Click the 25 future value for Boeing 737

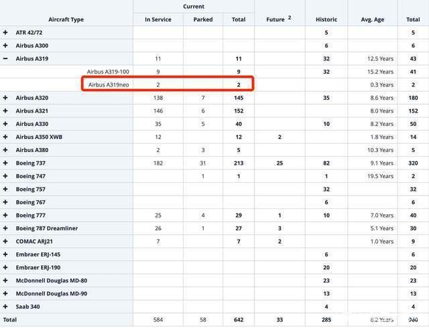(x=280, y=163)
